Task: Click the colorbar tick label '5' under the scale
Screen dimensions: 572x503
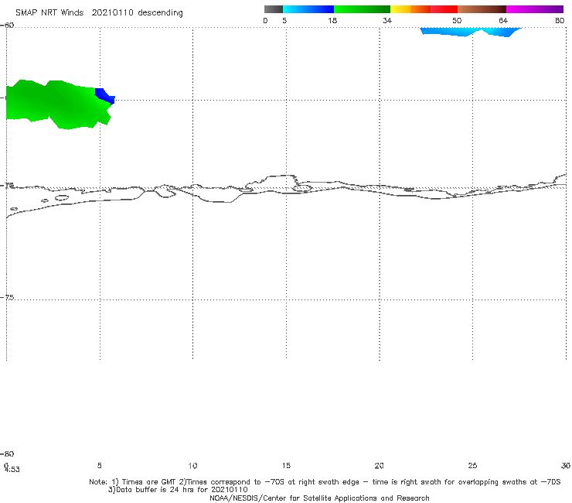Action: pyautogui.click(x=284, y=21)
